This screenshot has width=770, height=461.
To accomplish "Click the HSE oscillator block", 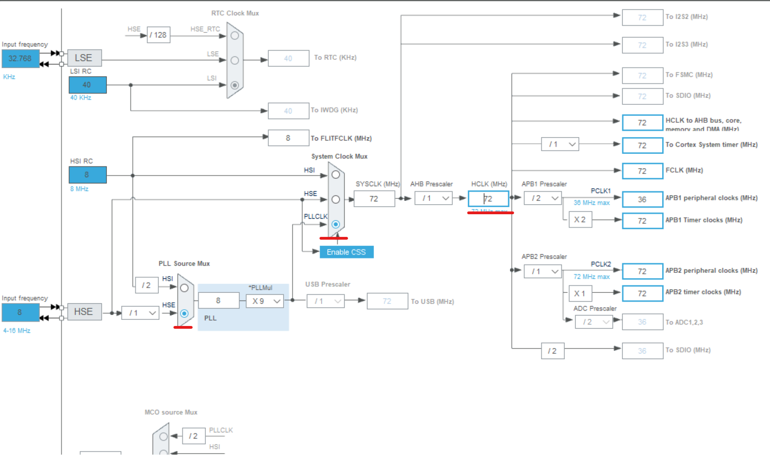I will tap(84, 312).
